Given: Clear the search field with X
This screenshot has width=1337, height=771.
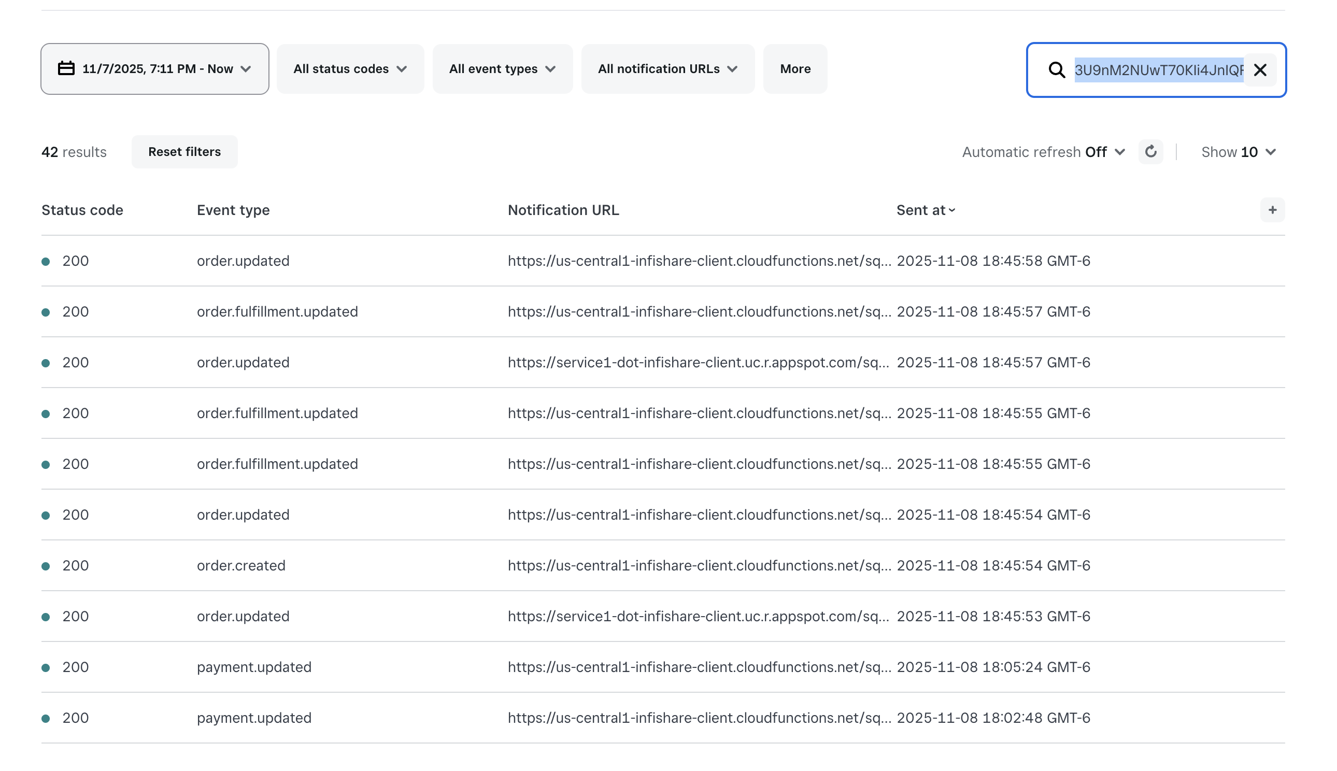Looking at the screenshot, I should click(1260, 70).
